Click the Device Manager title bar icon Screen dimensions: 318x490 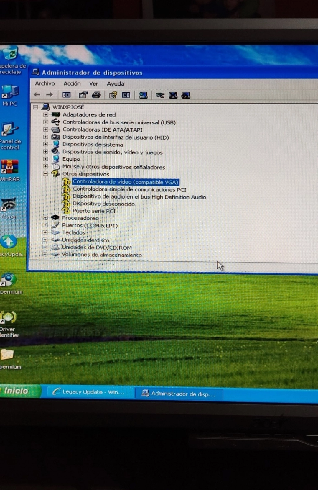click(36, 72)
